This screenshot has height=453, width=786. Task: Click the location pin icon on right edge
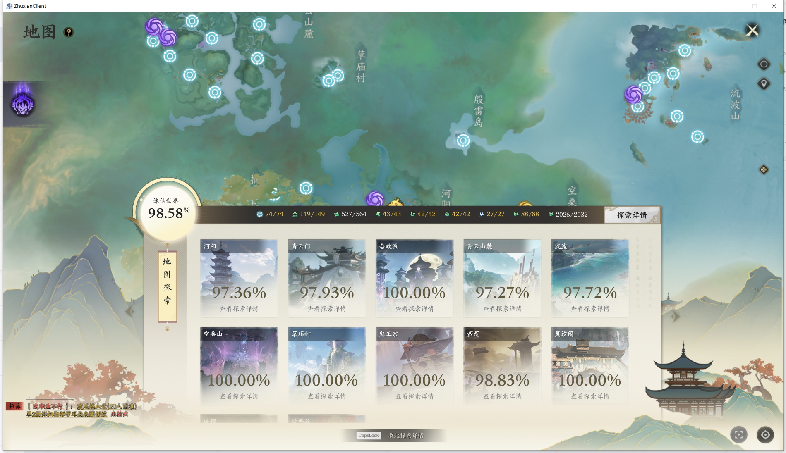764,84
